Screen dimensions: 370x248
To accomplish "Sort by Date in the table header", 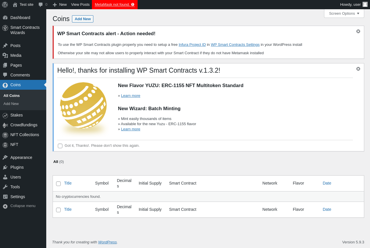I will [x=327, y=183].
